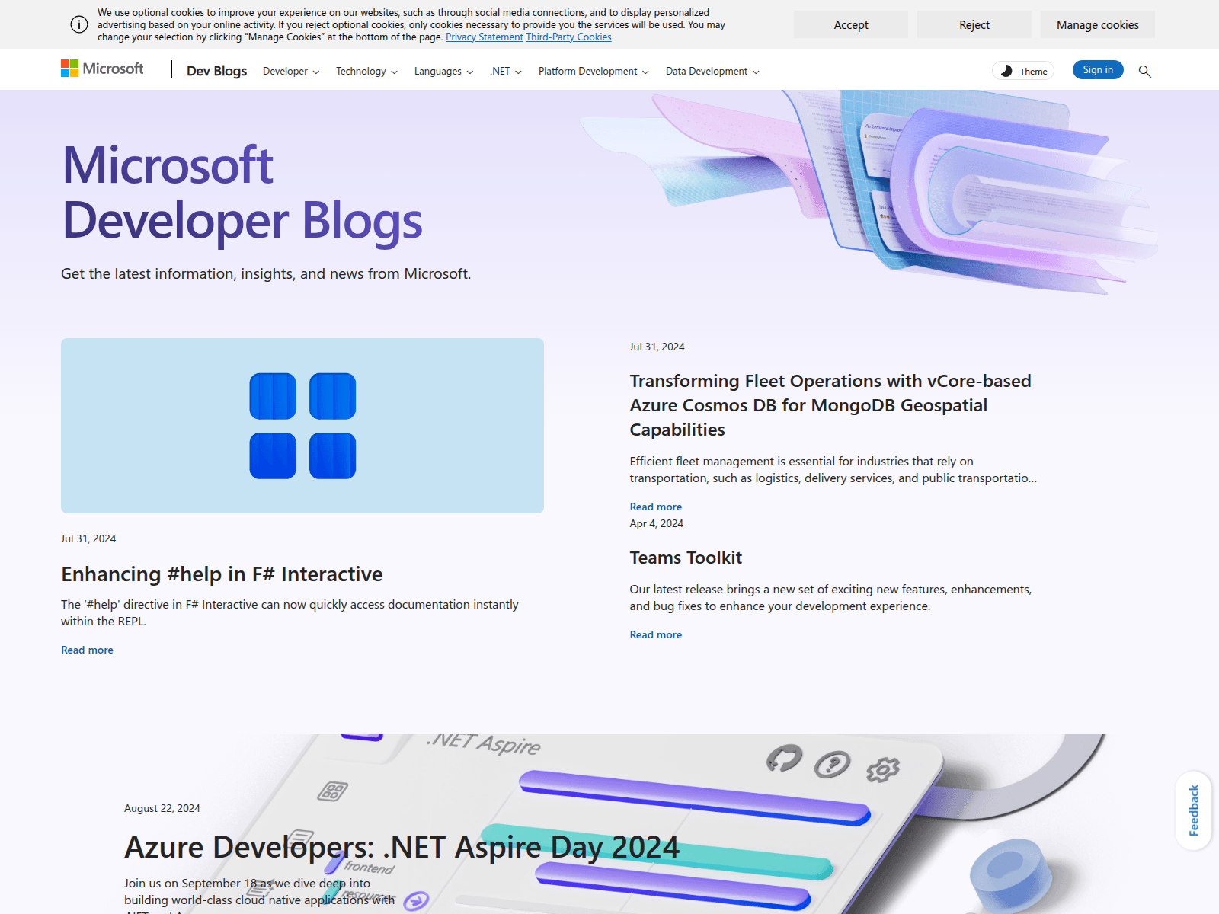Read more about Teams Toolkit
The image size is (1219, 914).
click(x=656, y=634)
